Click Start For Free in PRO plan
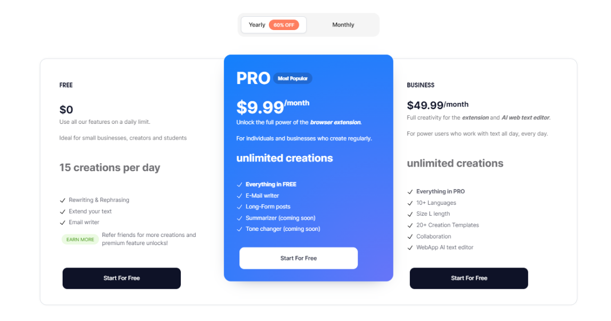611x321 pixels. pyautogui.click(x=298, y=258)
